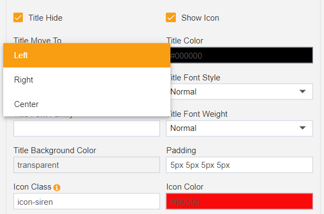Image resolution: width=324 pixels, height=214 pixels.
Task: Click the Icon Color label
Action: [x=185, y=187]
